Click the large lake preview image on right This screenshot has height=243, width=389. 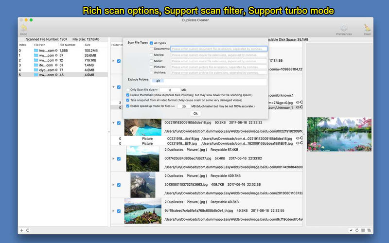point(339,134)
